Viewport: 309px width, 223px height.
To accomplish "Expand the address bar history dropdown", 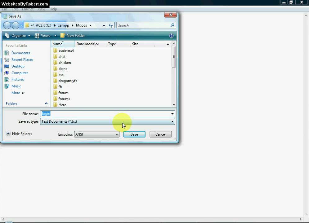I will [104, 25].
